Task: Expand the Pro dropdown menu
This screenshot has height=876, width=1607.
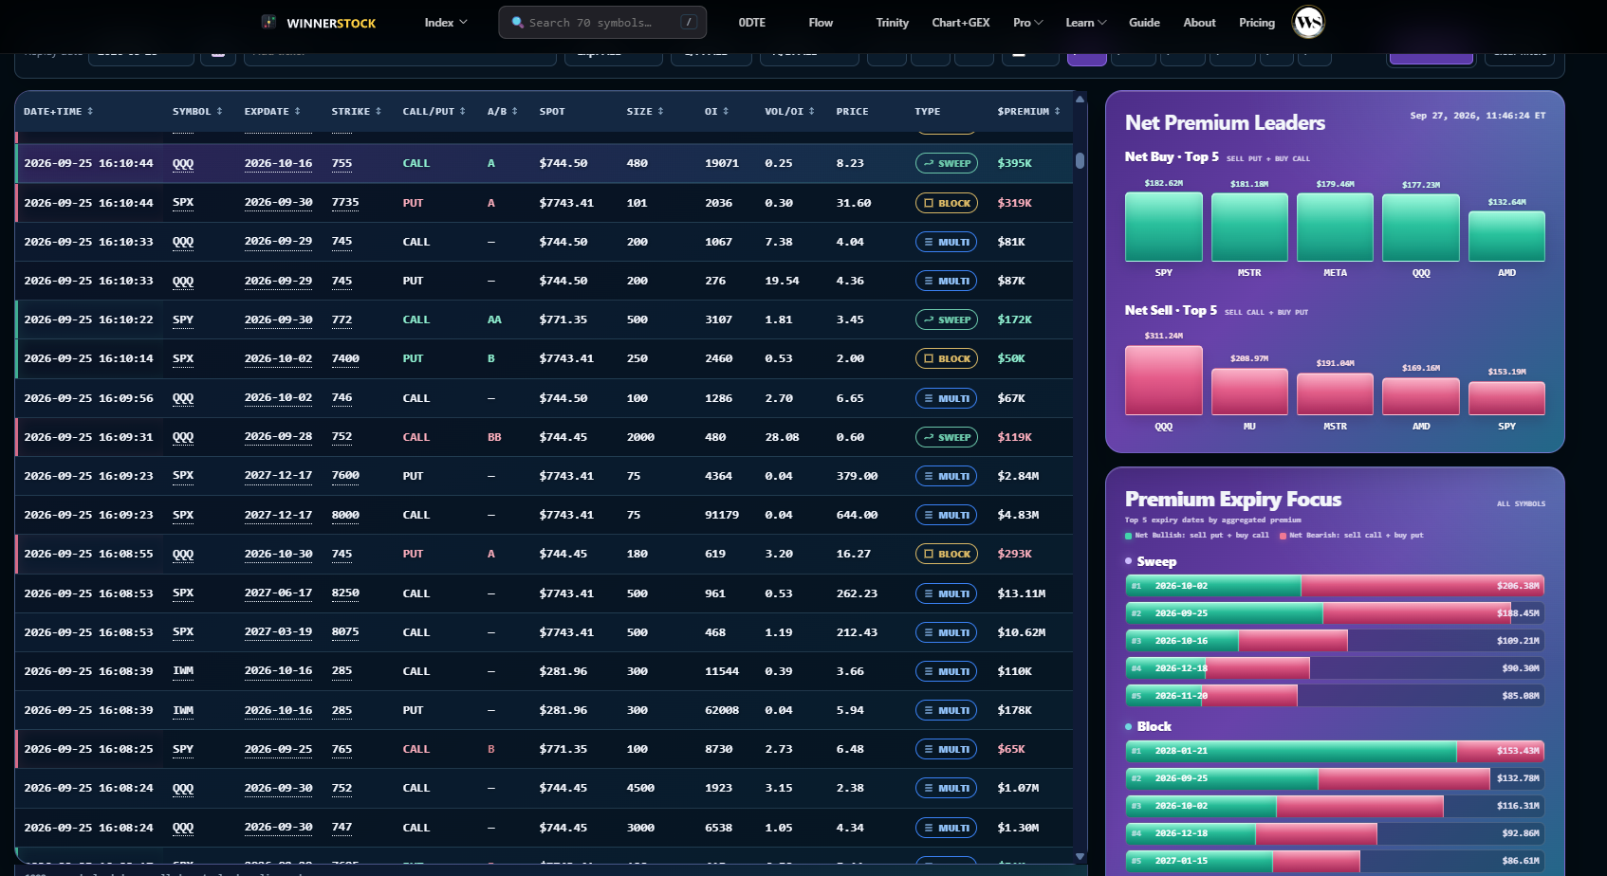Action: click(x=1027, y=22)
